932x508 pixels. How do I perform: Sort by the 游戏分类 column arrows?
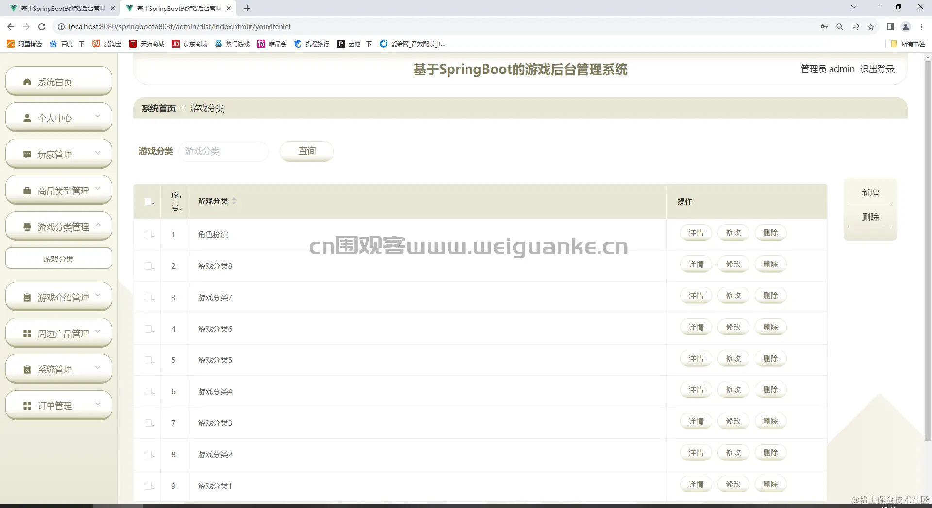(234, 201)
